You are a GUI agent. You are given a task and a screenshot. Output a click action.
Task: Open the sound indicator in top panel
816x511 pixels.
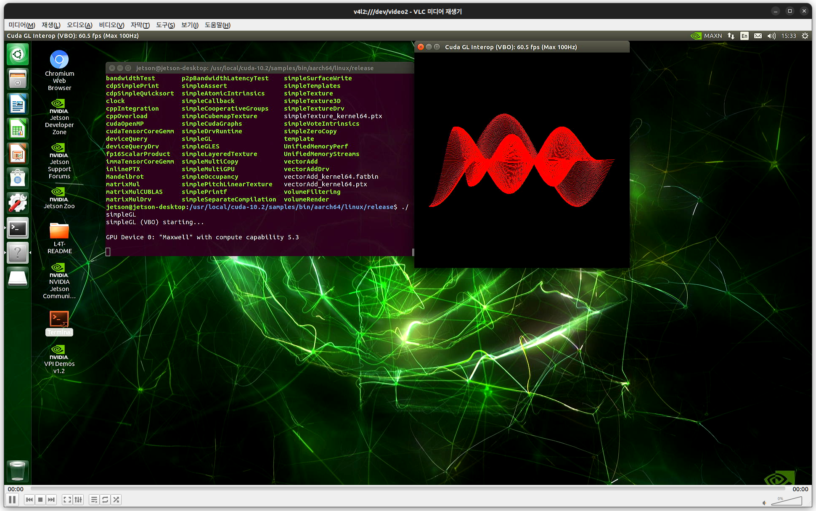tap(771, 36)
